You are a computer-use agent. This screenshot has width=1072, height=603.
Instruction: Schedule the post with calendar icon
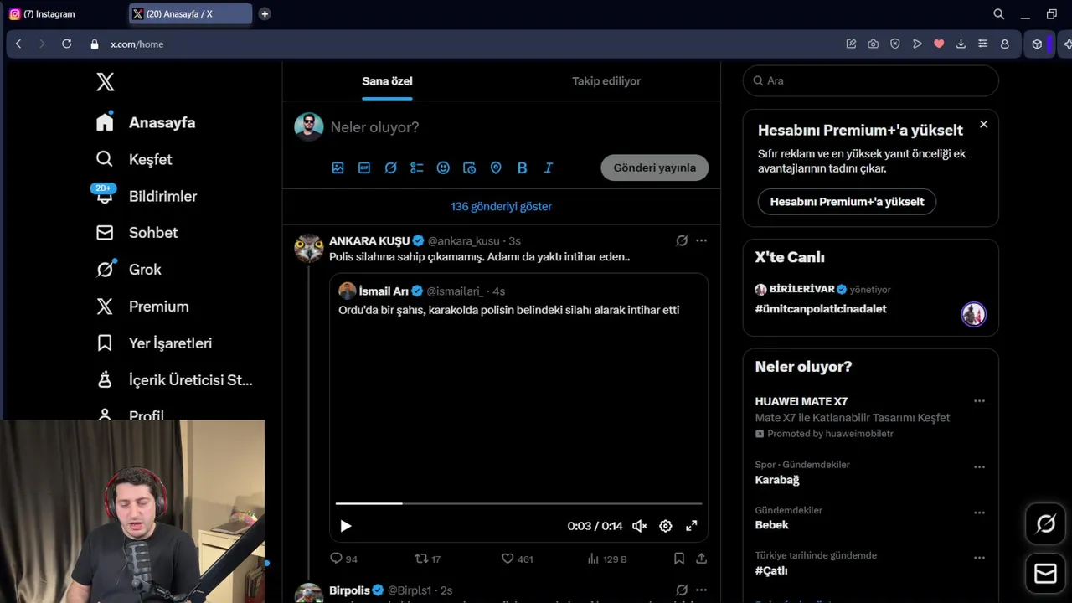pos(470,167)
